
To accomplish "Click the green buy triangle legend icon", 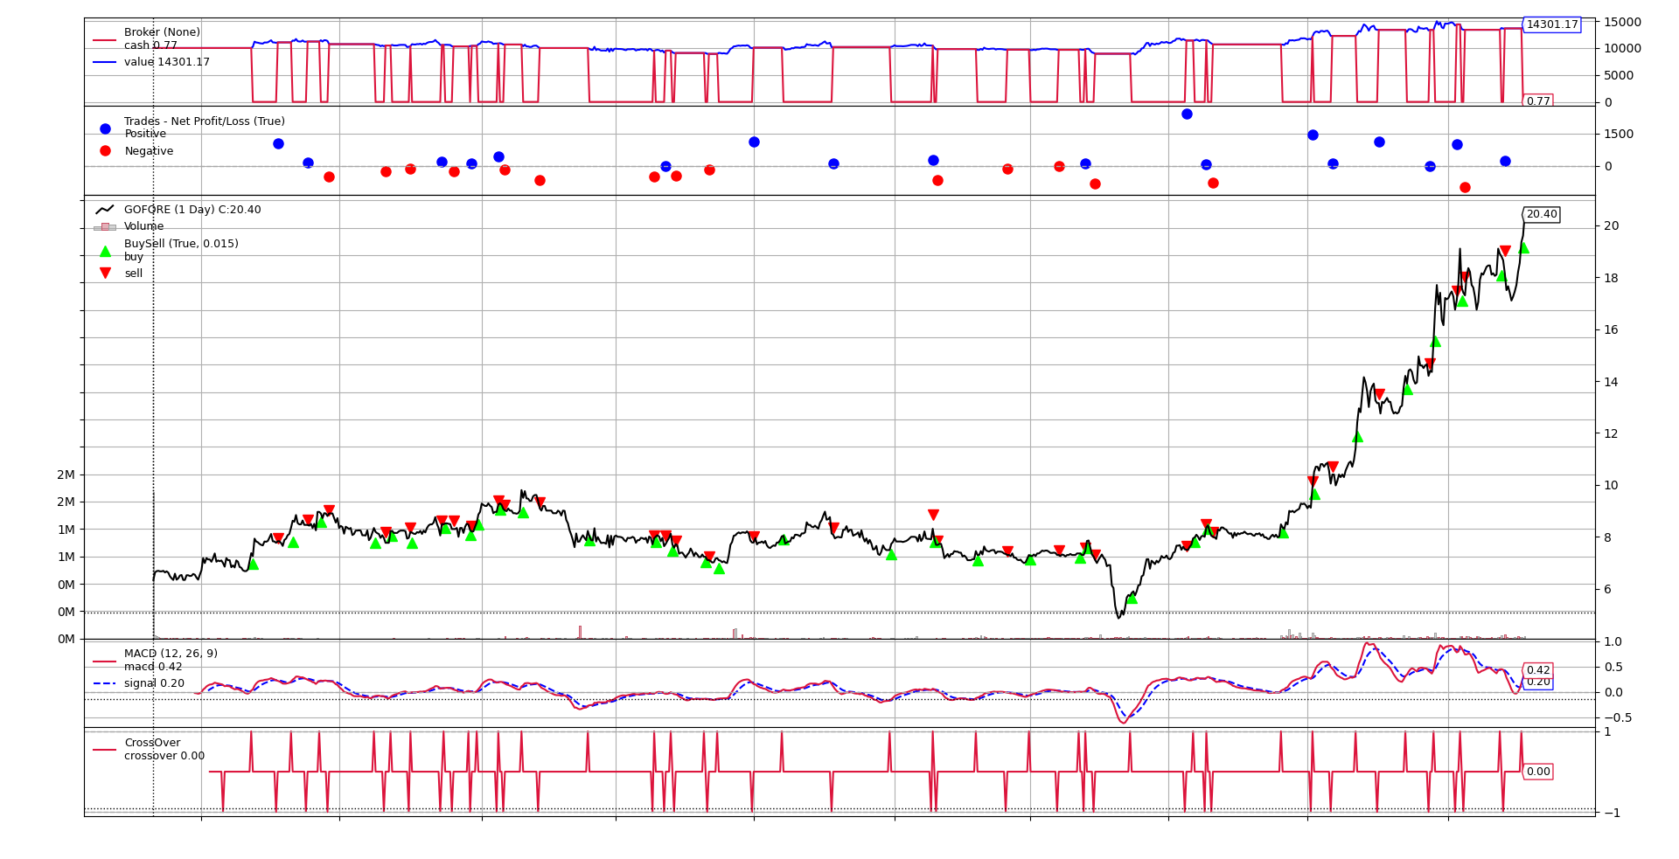I will click(x=105, y=251).
